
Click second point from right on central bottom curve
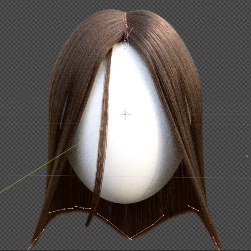point(153,225)
